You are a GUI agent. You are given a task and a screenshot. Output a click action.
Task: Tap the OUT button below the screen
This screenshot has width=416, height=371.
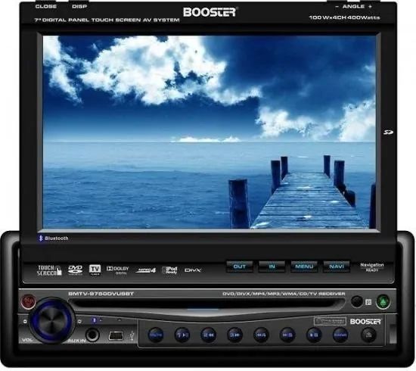point(240,267)
